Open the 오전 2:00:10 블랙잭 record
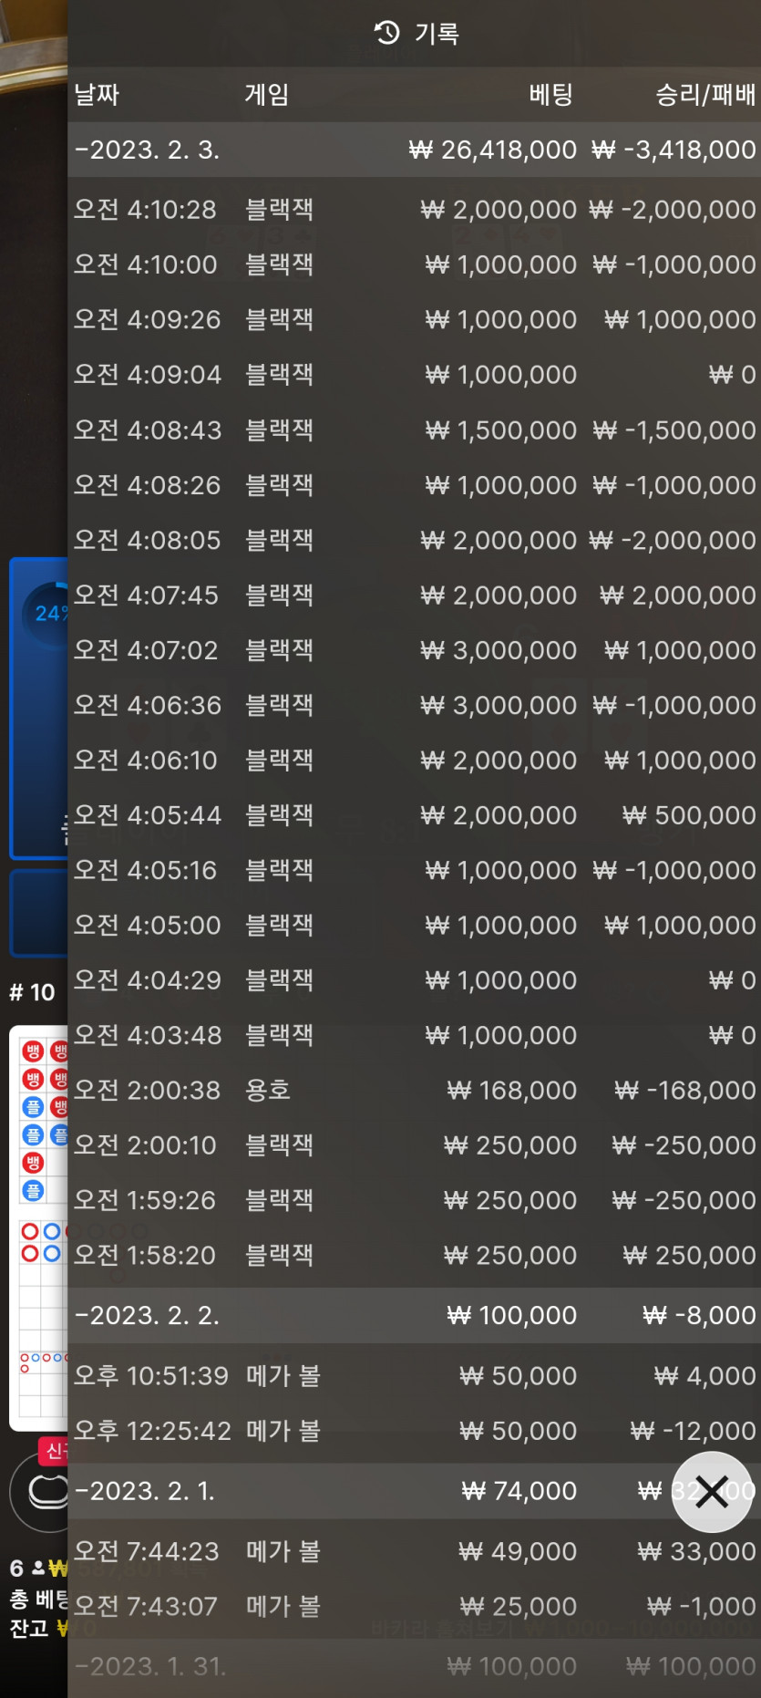 [414, 1145]
